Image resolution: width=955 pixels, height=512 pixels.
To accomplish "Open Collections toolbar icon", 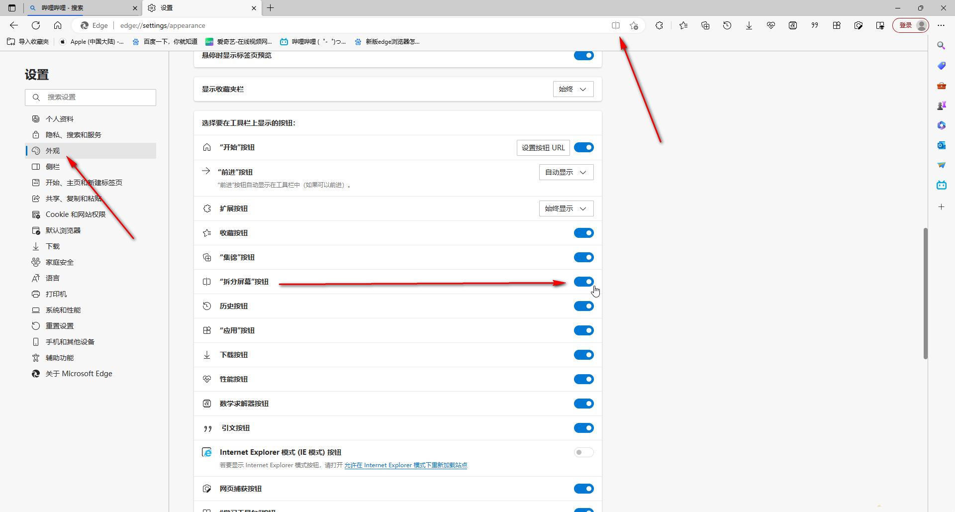I will pos(705,25).
